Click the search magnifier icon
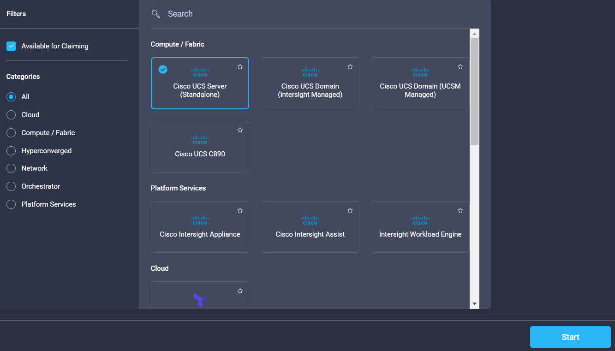 (156, 14)
